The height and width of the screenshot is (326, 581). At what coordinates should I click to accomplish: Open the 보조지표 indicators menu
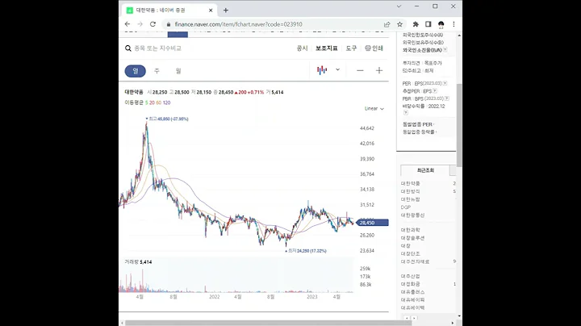point(327,48)
